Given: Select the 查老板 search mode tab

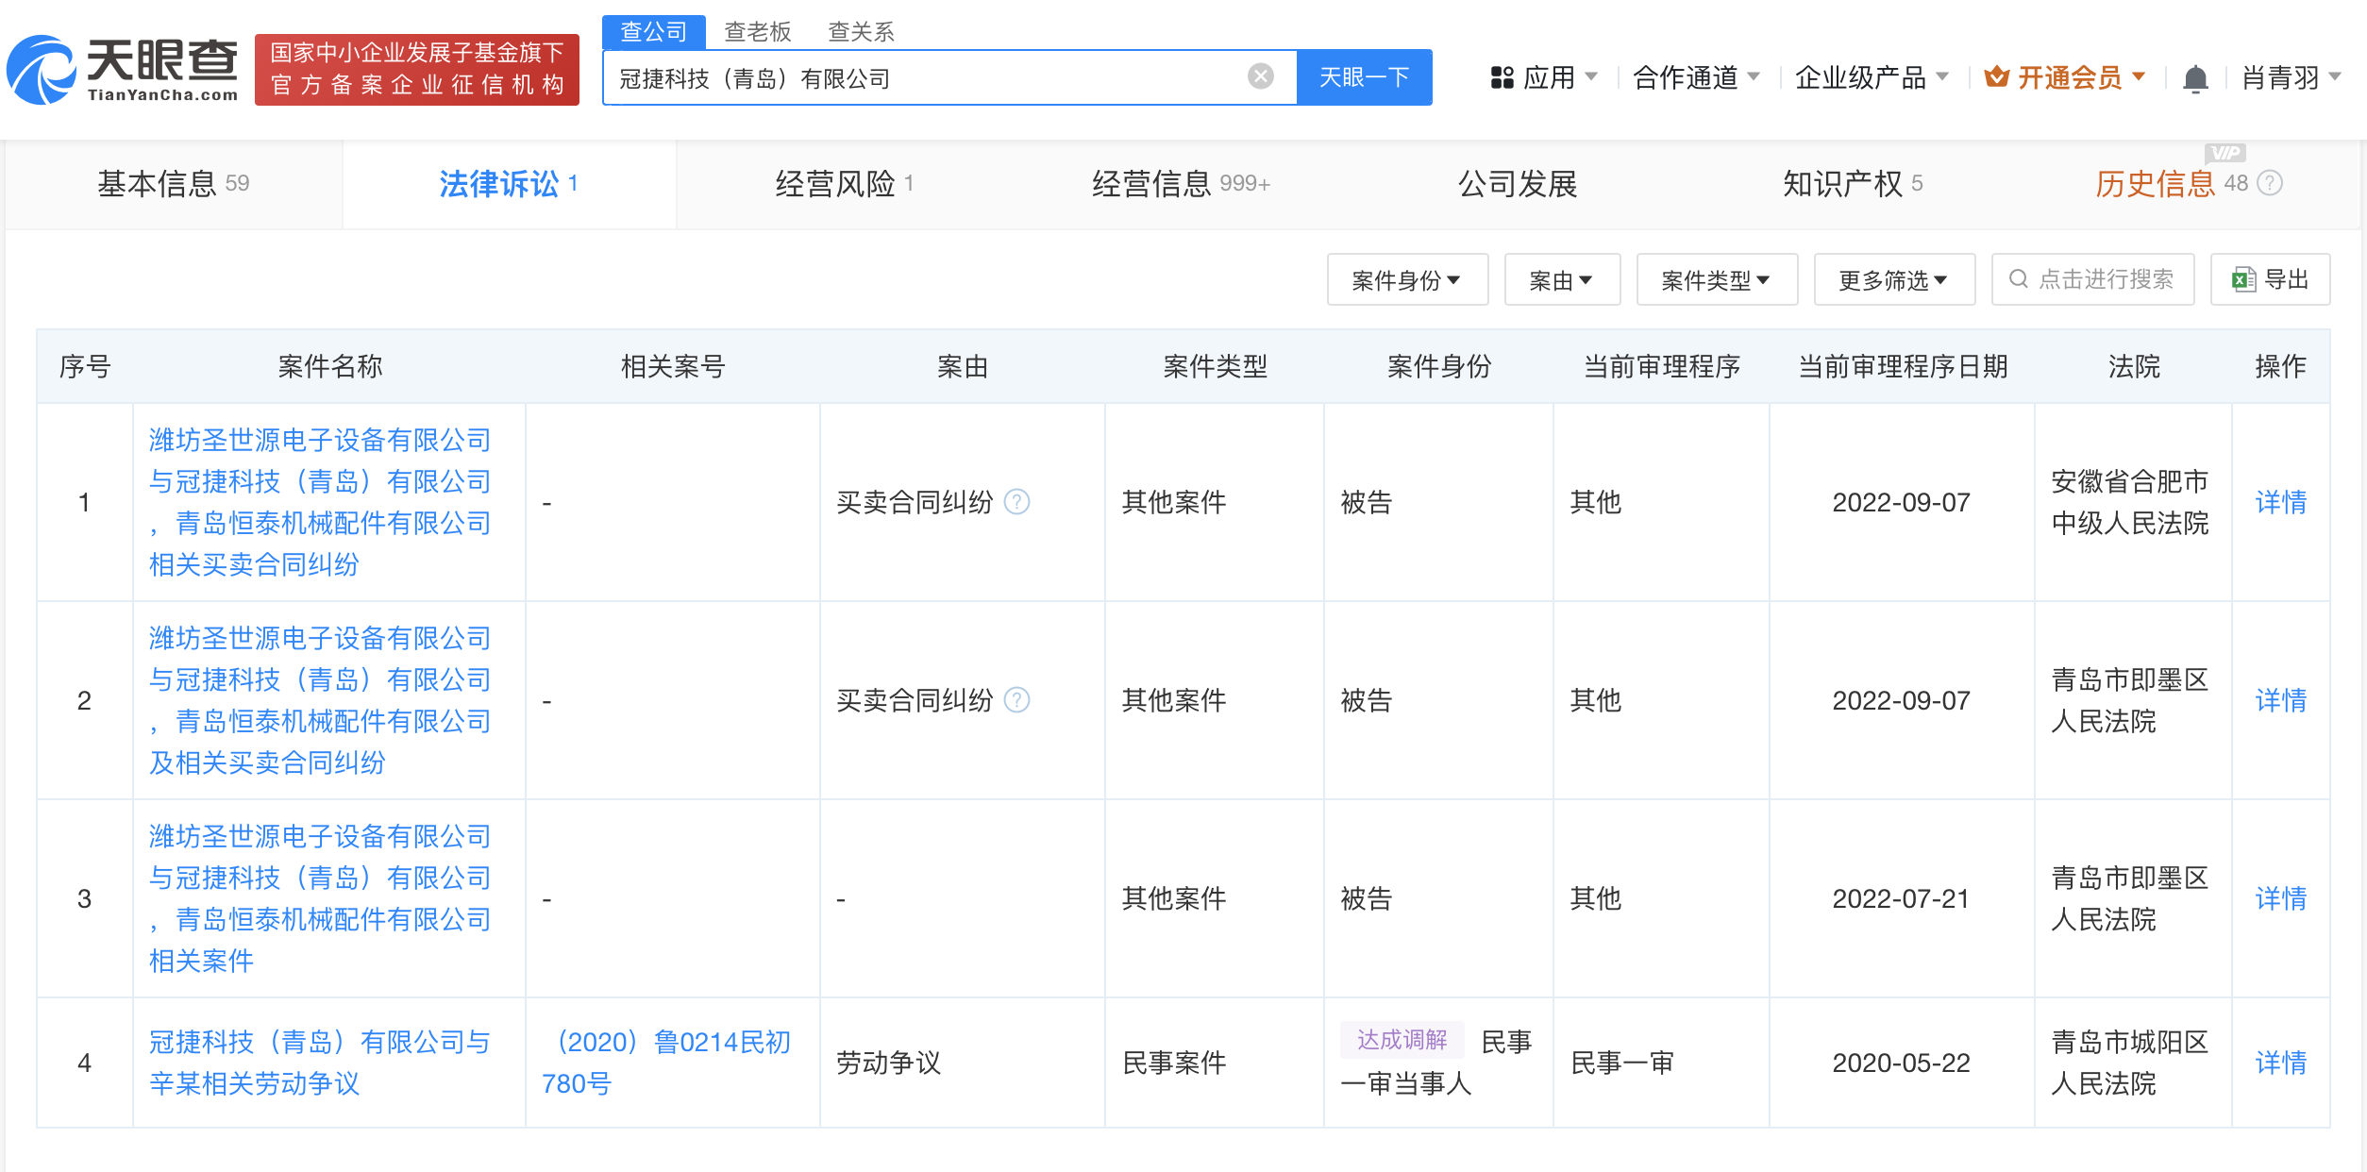Looking at the screenshot, I should (757, 32).
